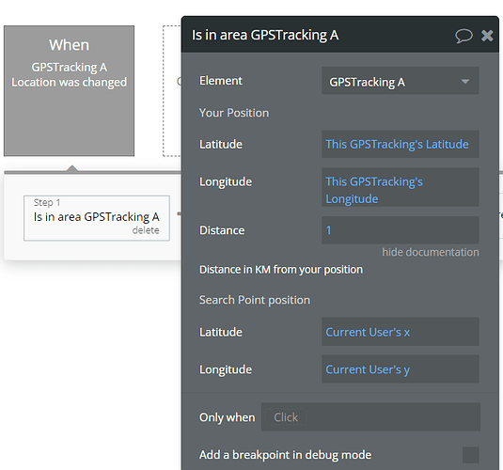
Task: Edit This GPSTracking's Longitude expression field
Action: pyautogui.click(x=400, y=187)
